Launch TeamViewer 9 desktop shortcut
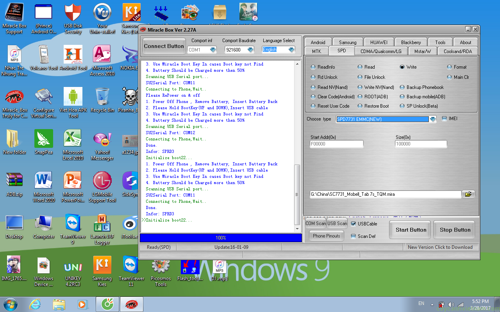Image resolution: width=500 pixels, height=312 pixels. [x=73, y=229]
